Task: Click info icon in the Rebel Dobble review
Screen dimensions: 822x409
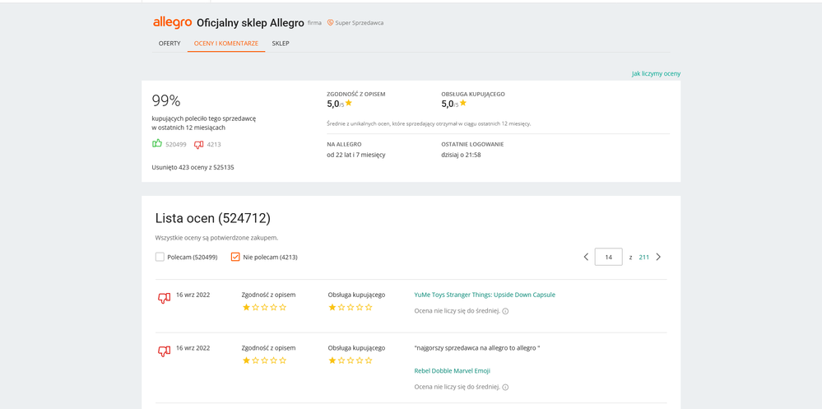Action: (505, 388)
